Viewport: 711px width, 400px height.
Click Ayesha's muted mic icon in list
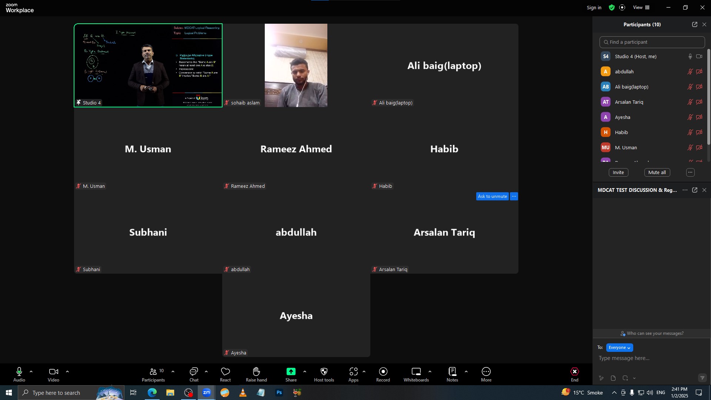point(690,117)
